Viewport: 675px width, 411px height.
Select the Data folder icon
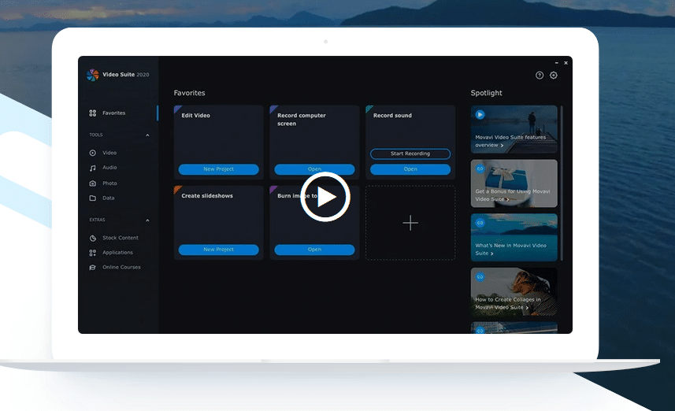pos(93,198)
